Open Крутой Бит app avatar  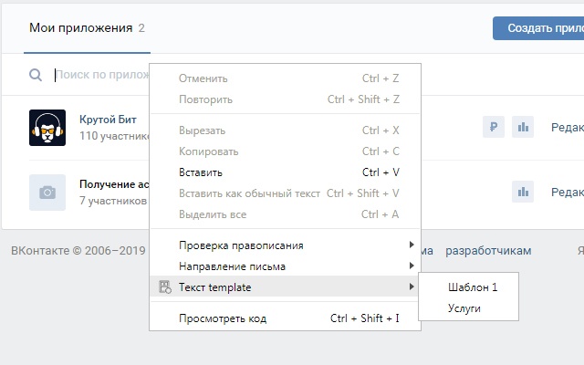coord(47,128)
